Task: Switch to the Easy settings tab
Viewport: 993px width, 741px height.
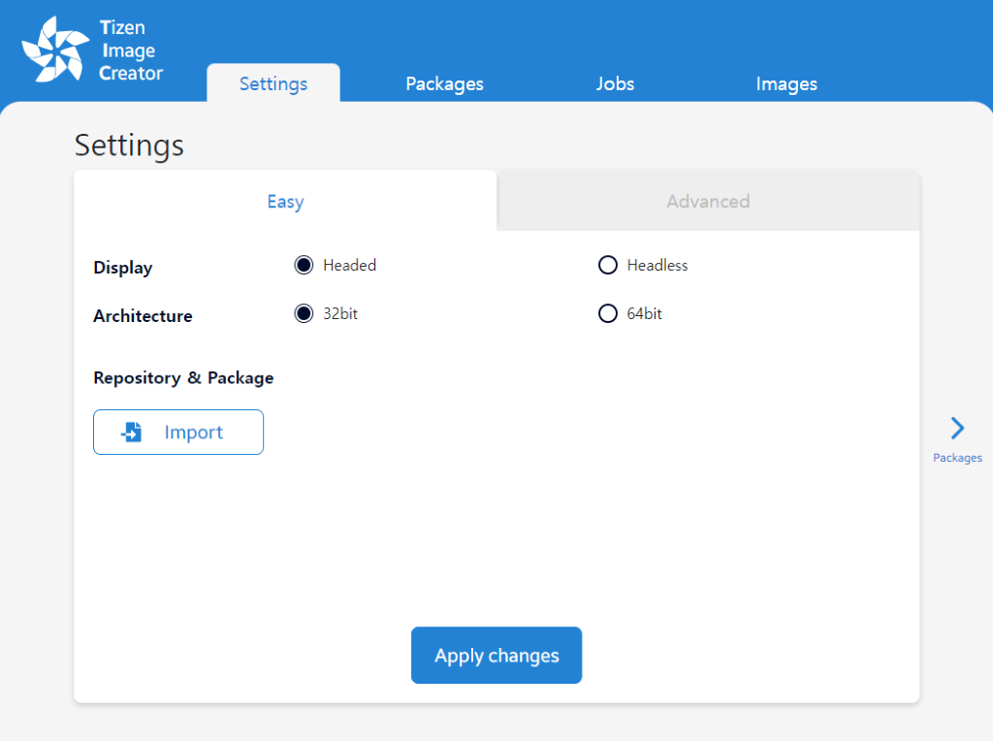Action: pos(284,201)
